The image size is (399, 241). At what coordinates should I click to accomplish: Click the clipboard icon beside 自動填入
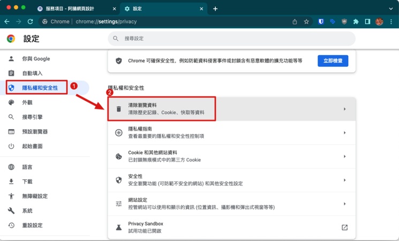point(11,73)
